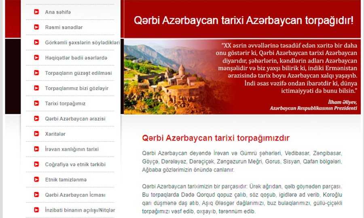View İrəvan xanlığının tarixi page
Viewport: 364px width, 218px height.
72,149
